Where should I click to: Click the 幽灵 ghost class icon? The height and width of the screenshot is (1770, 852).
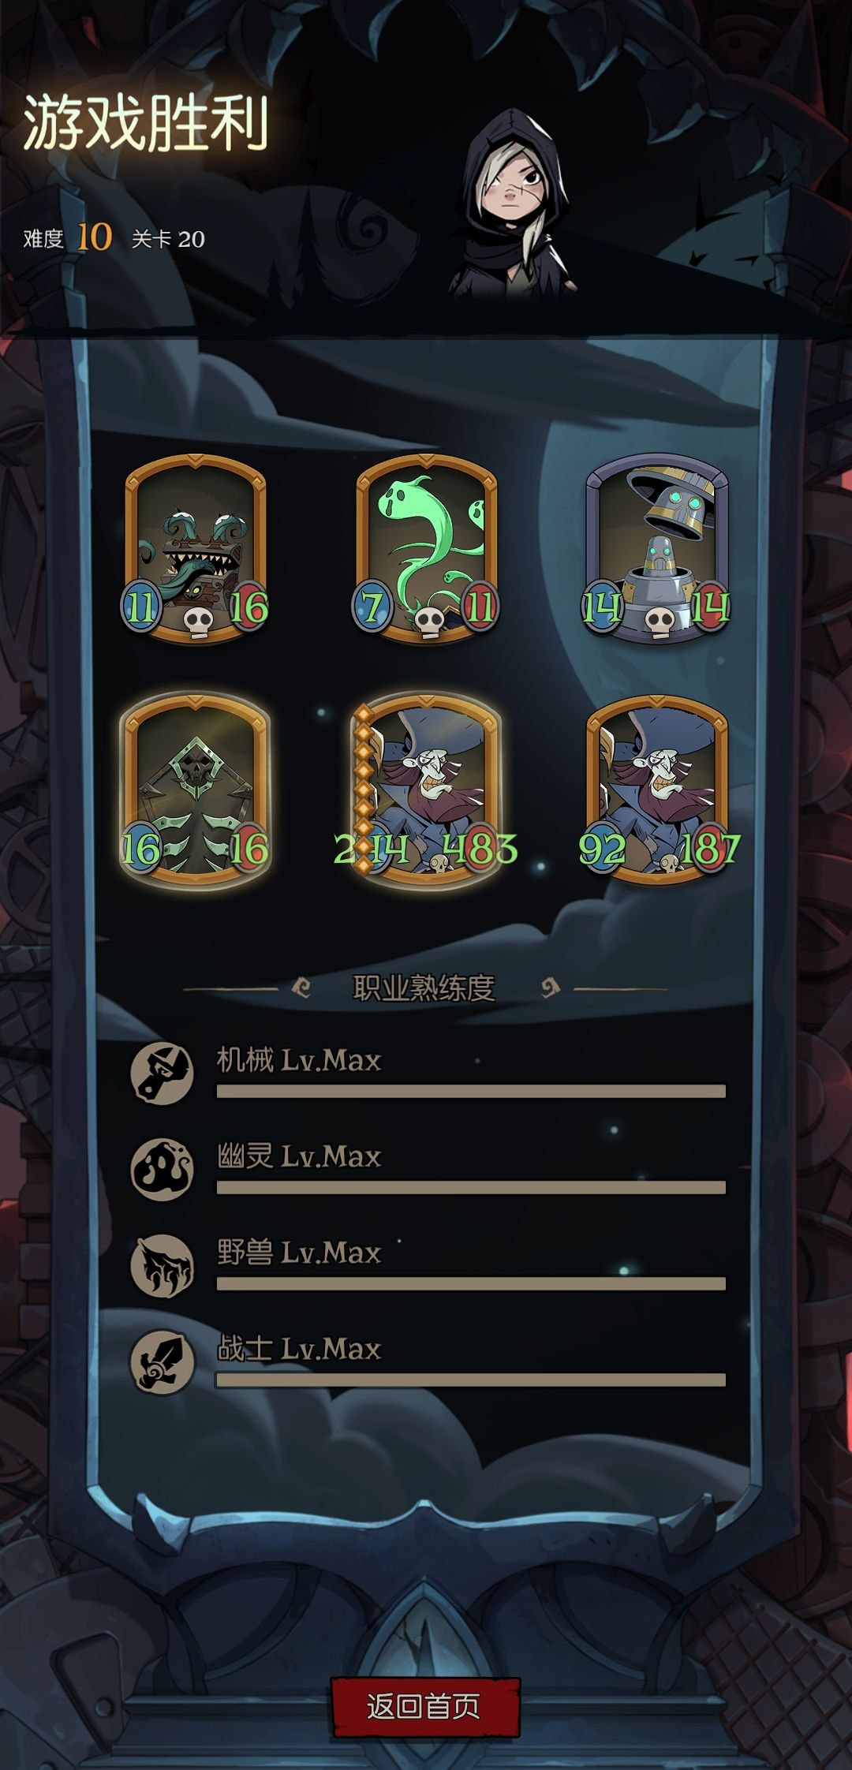(x=162, y=1169)
